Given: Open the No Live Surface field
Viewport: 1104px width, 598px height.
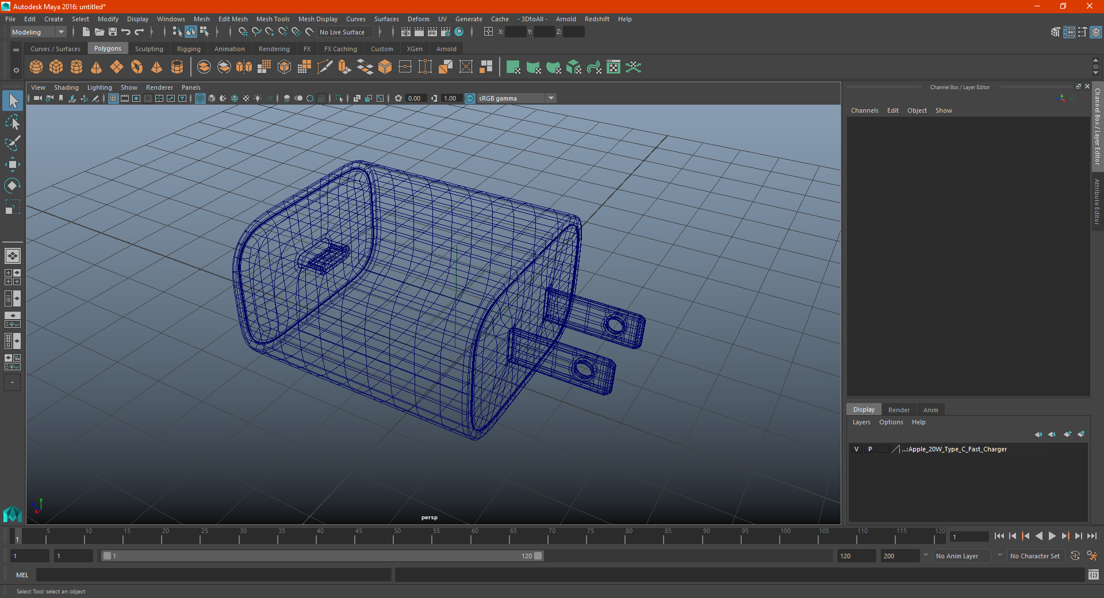Looking at the screenshot, I should [346, 32].
